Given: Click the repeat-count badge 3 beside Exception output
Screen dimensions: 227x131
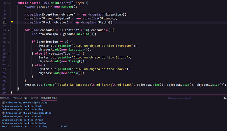Looking at the screenshot, I should coord(4,113).
